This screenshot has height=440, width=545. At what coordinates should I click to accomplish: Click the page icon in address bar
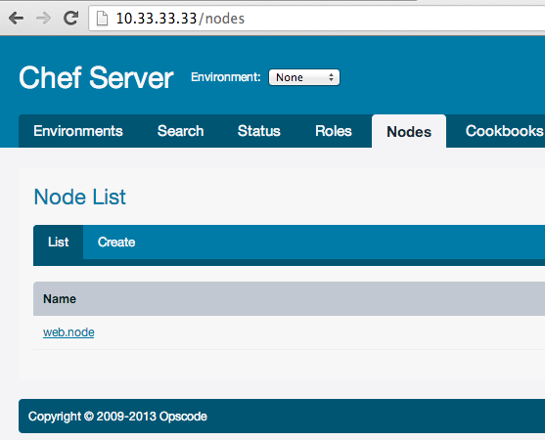point(102,18)
